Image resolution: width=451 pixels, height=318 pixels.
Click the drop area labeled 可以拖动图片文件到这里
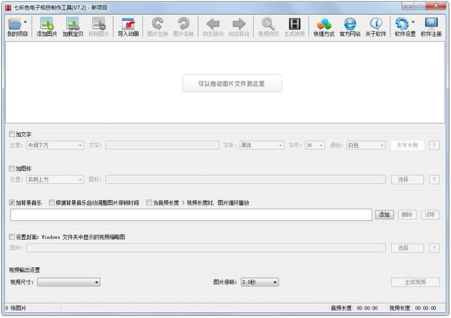(x=232, y=83)
